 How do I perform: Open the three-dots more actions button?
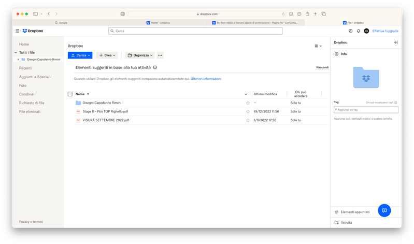coord(160,55)
